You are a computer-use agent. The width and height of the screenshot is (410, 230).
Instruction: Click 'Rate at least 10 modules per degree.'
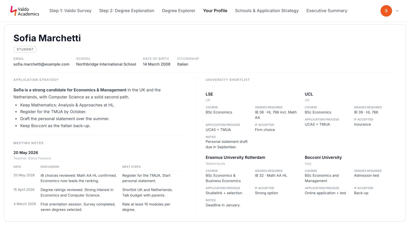pyautogui.click(x=146, y=207)
